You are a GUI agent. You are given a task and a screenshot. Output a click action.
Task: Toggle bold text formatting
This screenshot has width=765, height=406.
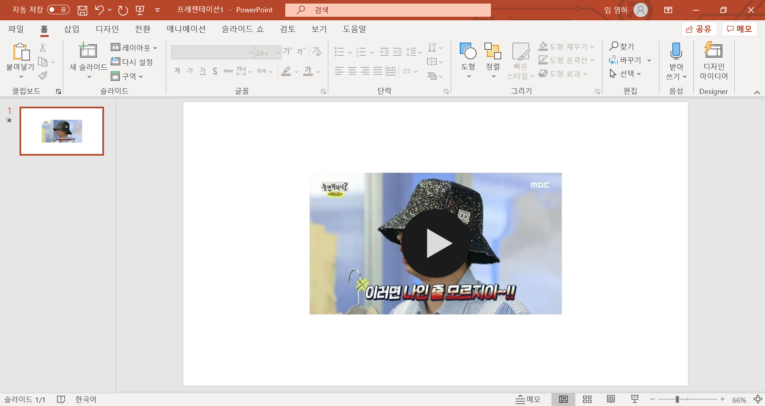pyautogui.click(x=177, y=71)
